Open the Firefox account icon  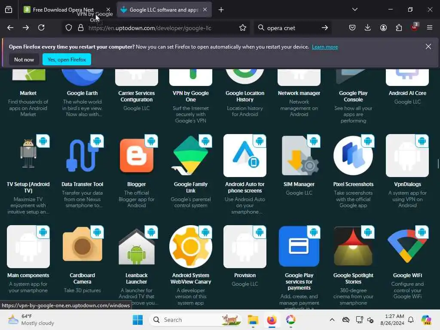point(383,27)
